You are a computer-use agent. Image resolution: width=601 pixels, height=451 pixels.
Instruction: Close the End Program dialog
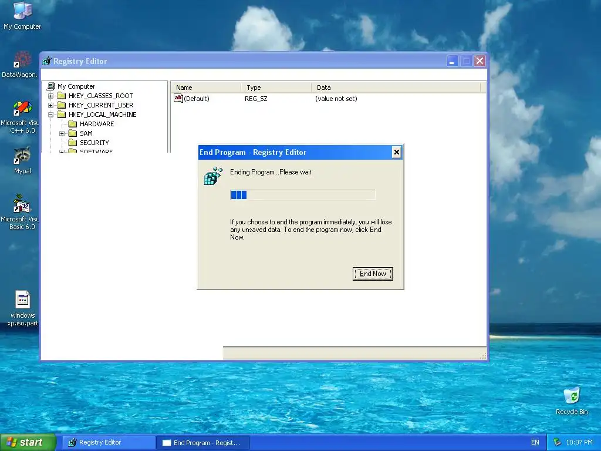tap(396, 152)
